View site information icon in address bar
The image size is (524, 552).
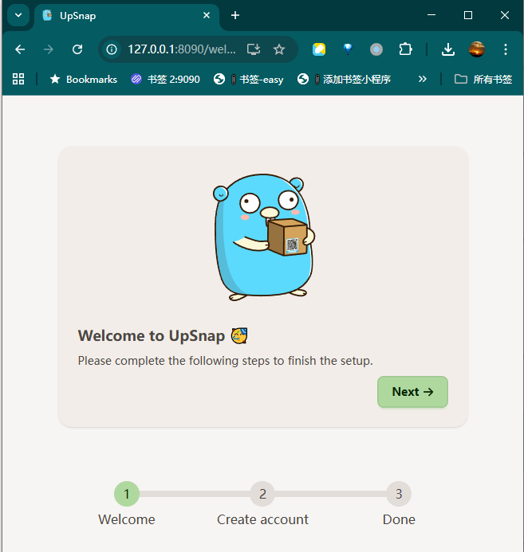[x=112, y=49]
